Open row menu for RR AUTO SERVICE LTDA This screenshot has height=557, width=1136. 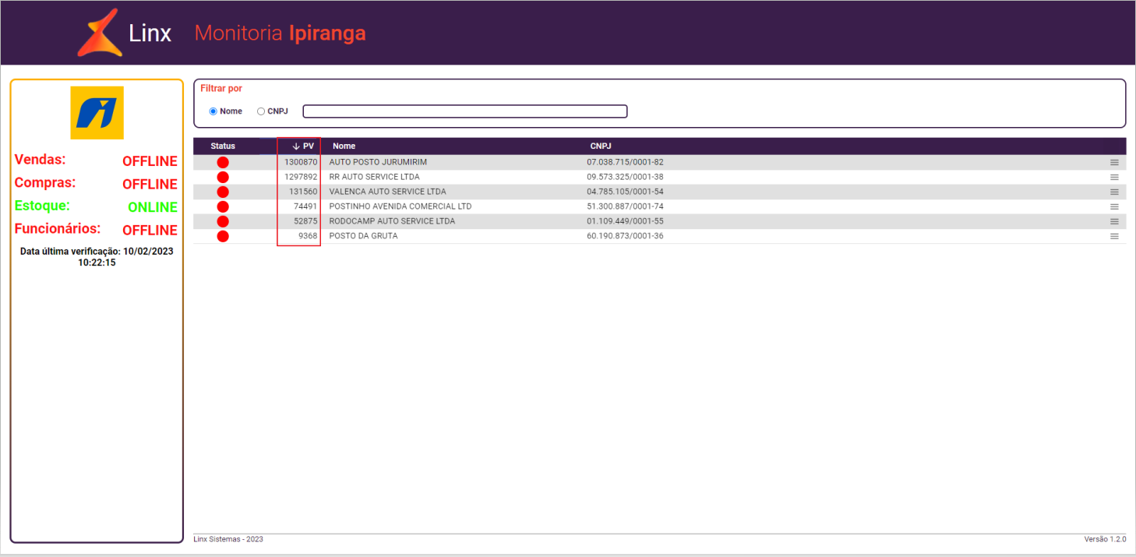point(1114,177)
